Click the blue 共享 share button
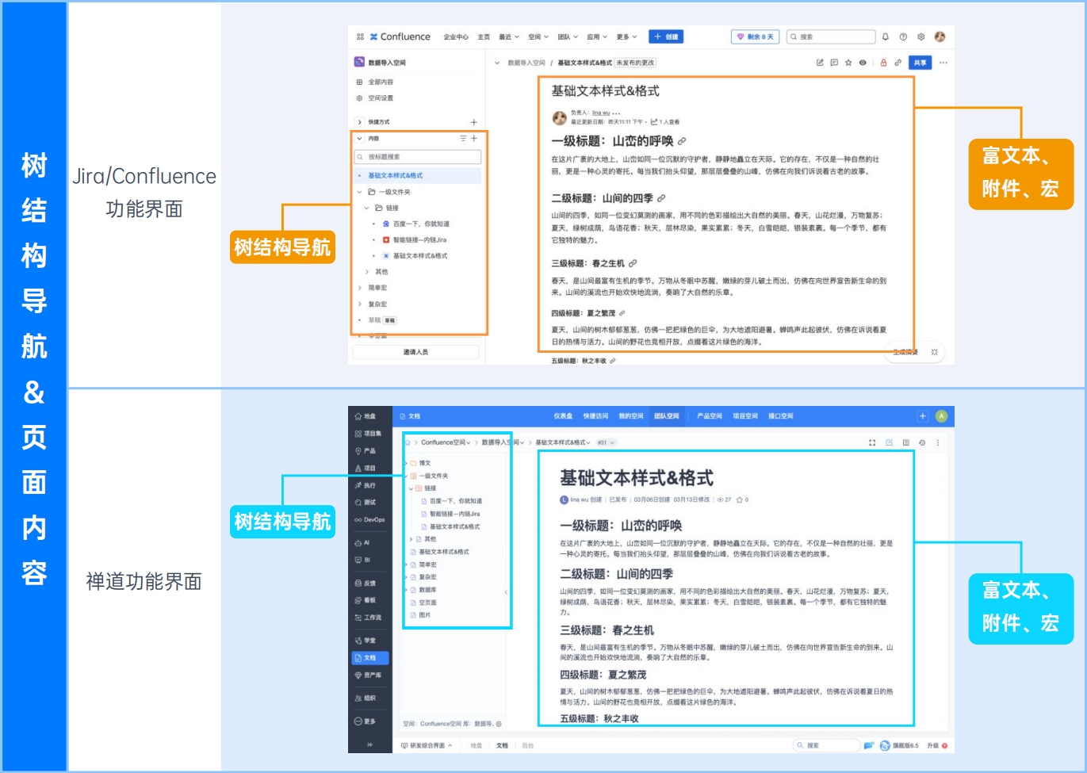 (920, 63)
